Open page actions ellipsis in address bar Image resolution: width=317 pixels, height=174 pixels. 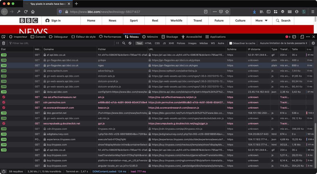click(215, 12)
